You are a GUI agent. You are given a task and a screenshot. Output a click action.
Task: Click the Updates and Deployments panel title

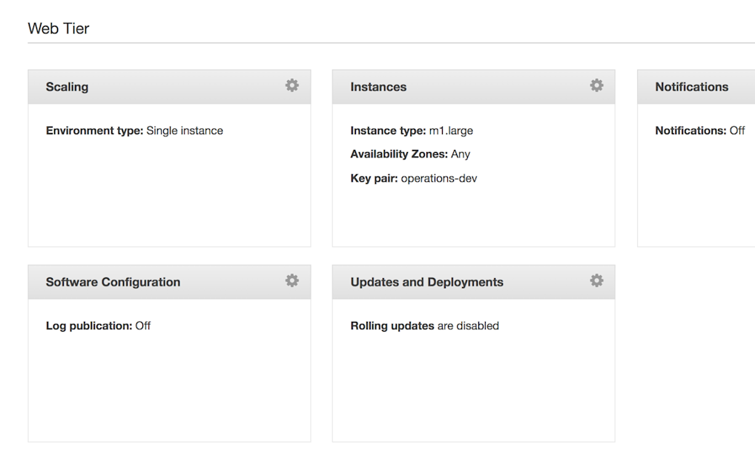click(x=426, y=282)
